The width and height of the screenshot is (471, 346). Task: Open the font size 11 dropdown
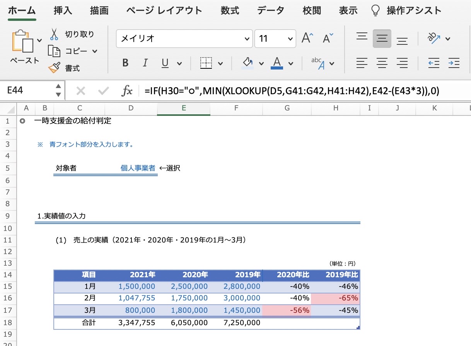tap(275, 38)
